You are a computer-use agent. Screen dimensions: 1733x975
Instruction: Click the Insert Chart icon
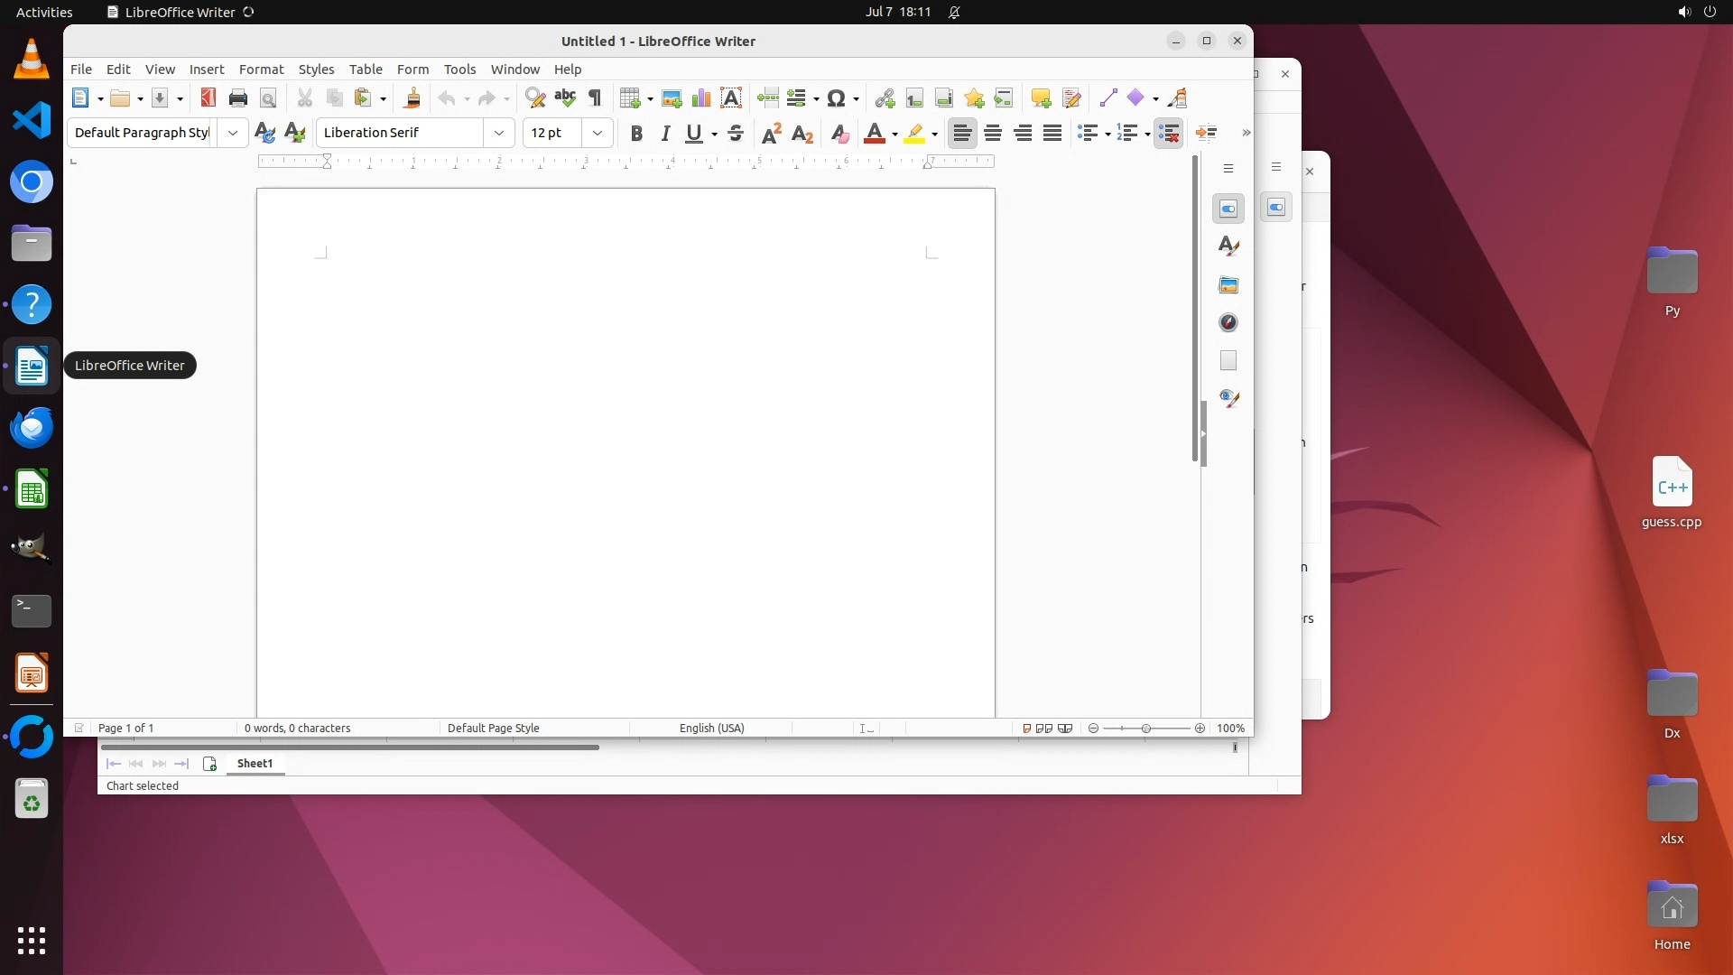pos(701,98)
